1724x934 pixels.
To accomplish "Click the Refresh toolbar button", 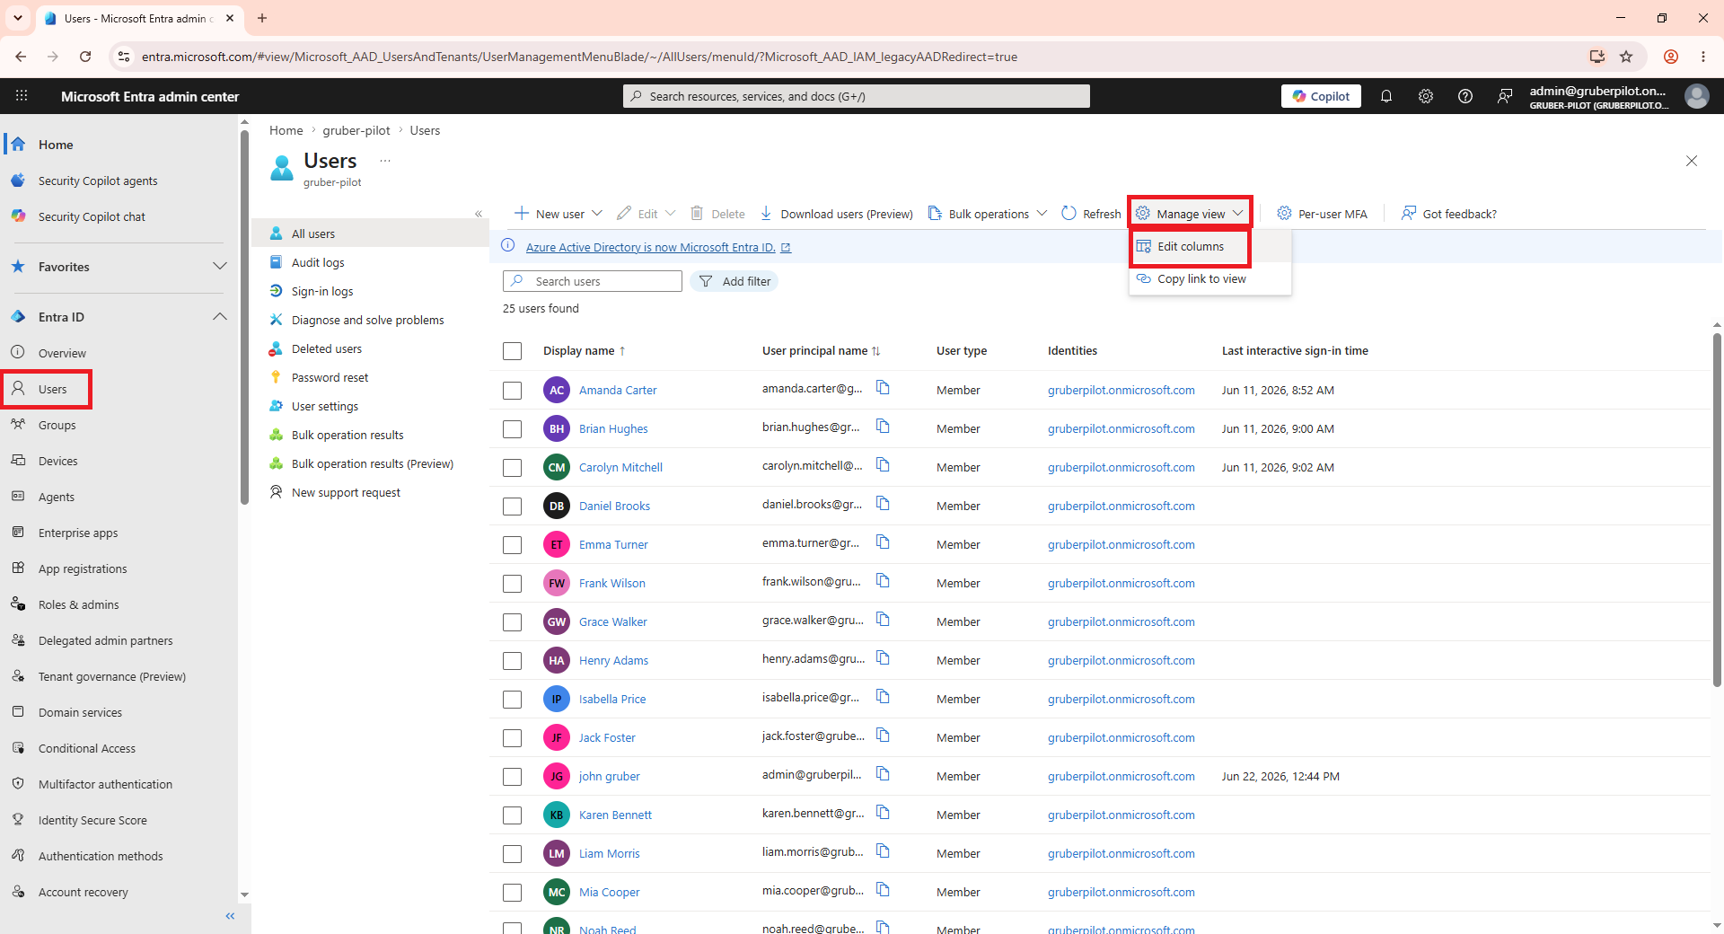I will coord(1091,214).
